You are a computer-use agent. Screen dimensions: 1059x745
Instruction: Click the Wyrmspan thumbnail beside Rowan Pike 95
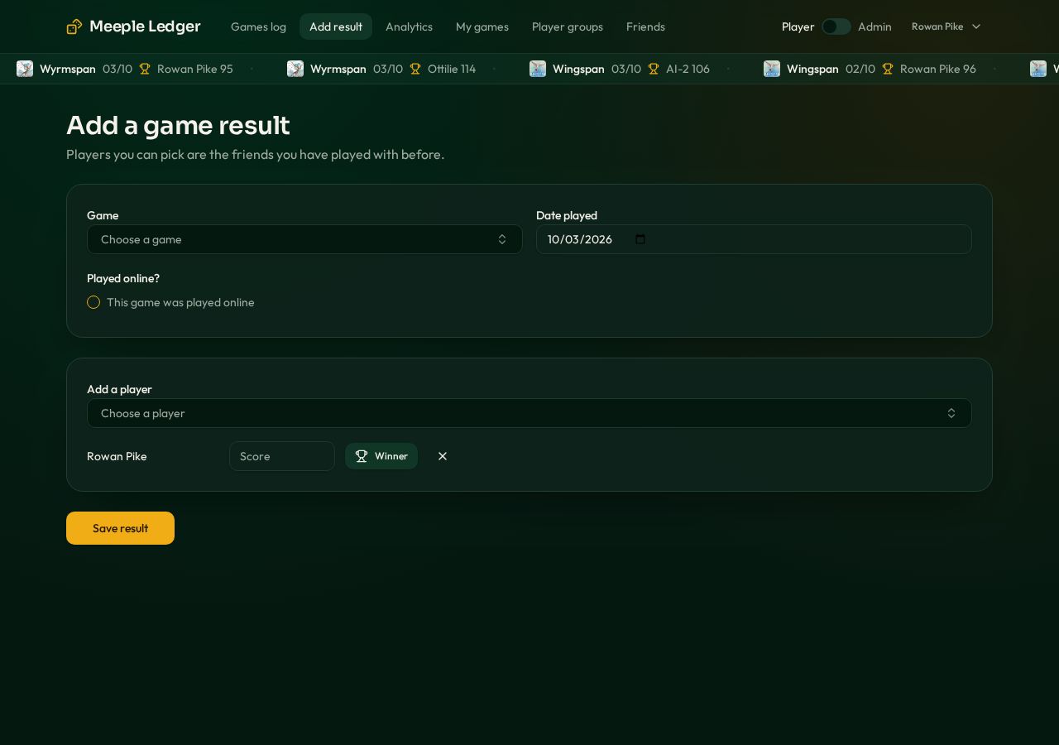[25, 69]
